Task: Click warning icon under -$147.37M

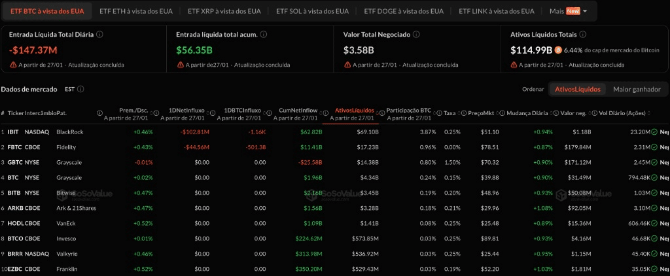Action: tap(13, 65)
